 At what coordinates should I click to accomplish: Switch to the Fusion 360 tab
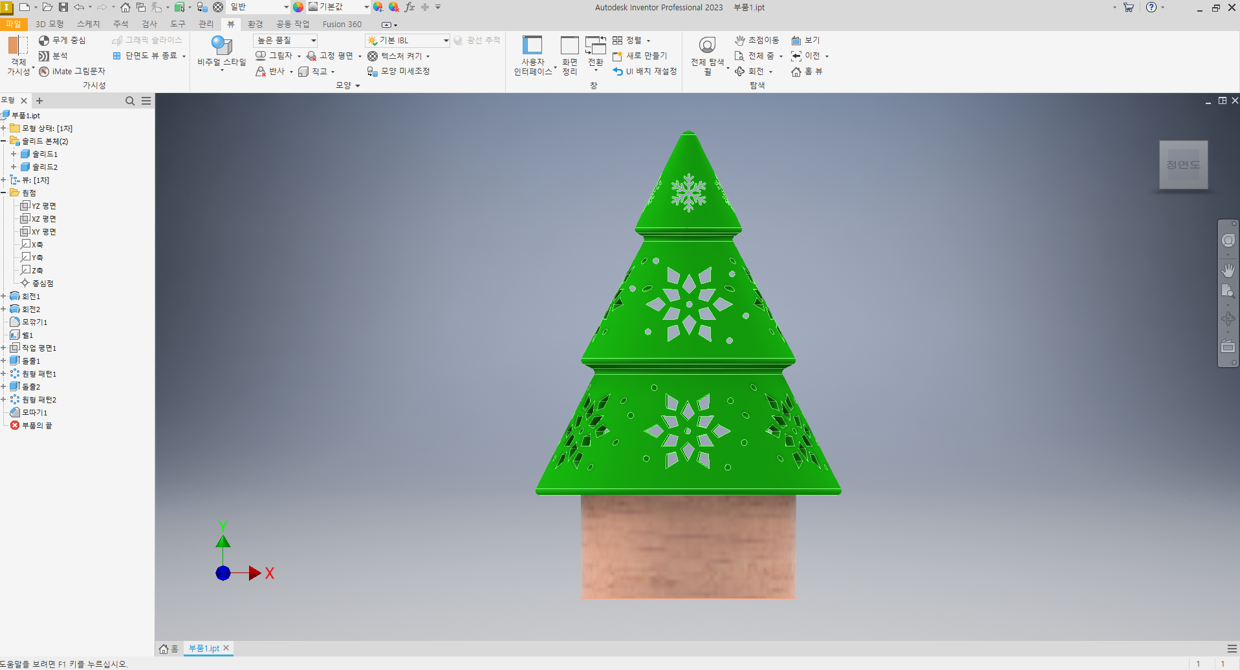tap(342, 24)
